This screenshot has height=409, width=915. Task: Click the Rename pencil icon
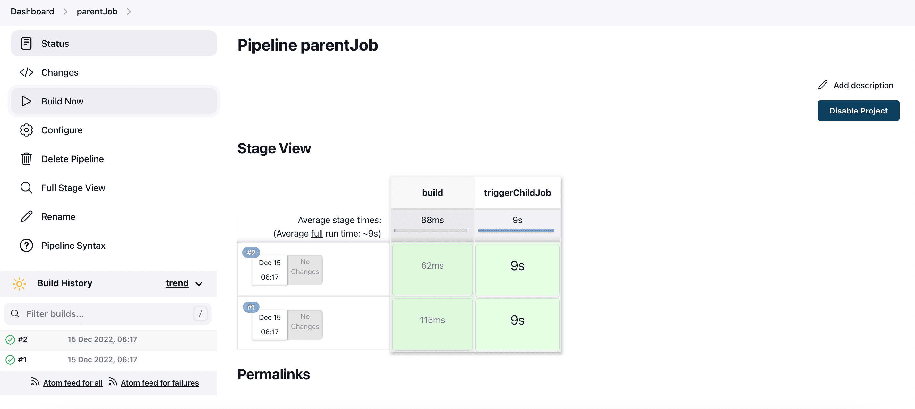pyautogui.click(x=26, y=216)
